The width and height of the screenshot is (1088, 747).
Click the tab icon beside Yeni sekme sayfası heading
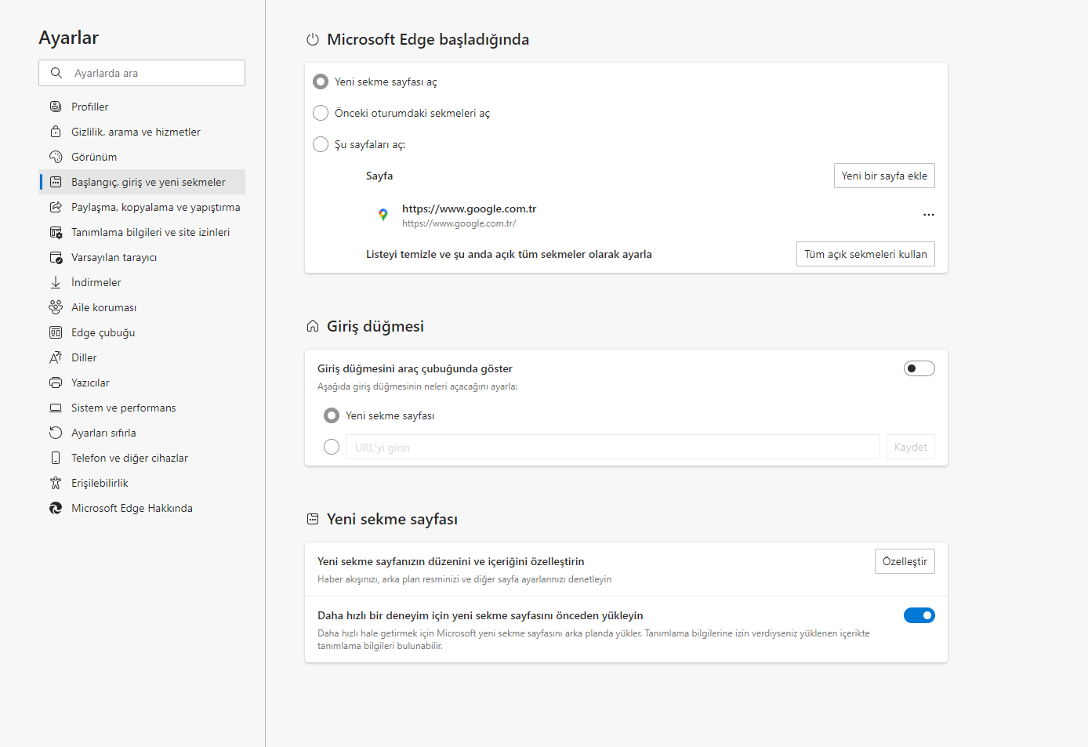tap(313, 519)
